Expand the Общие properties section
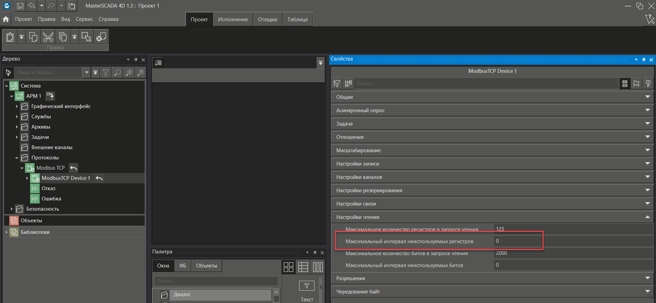This screenshot has width=656, height=303. point(492,97)
